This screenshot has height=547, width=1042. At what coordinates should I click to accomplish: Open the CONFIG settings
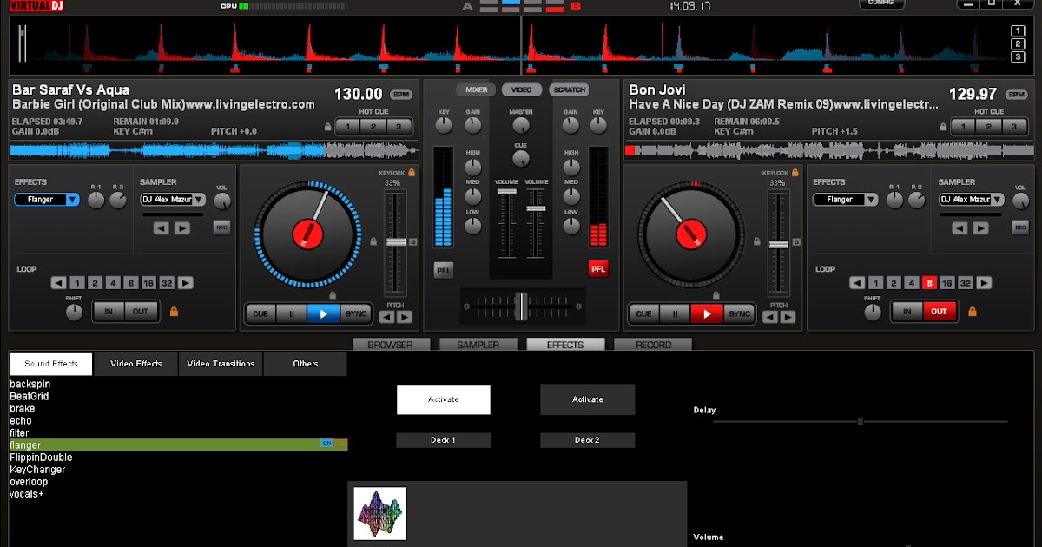pyautogui.click(x=881, y=3)
